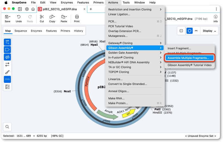Toggle the sidebar panel icon

[20, 9]
